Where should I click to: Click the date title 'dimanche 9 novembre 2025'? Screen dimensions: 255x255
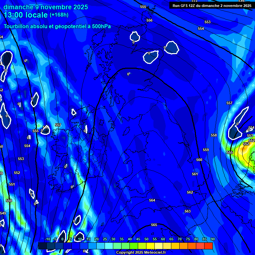click(45, 7)
